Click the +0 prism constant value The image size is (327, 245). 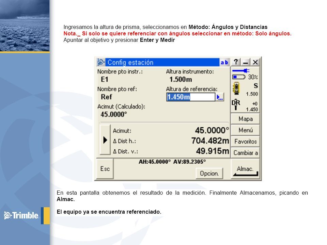[255, 103]
